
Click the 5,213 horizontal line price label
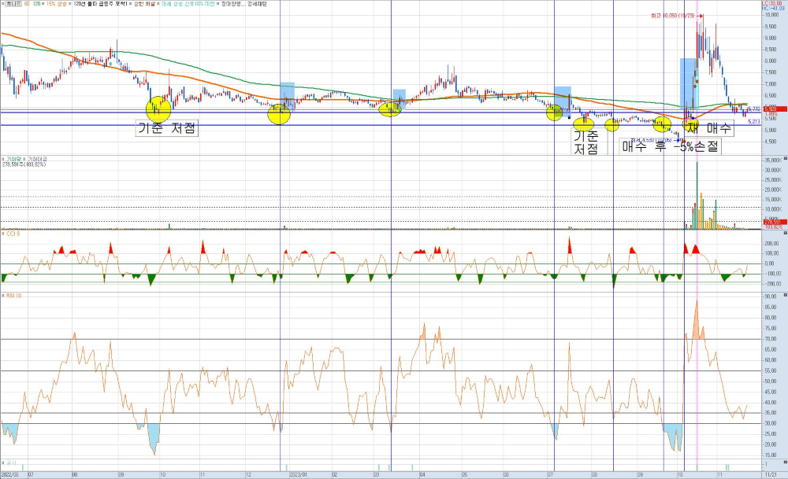[x=754, y=121]
